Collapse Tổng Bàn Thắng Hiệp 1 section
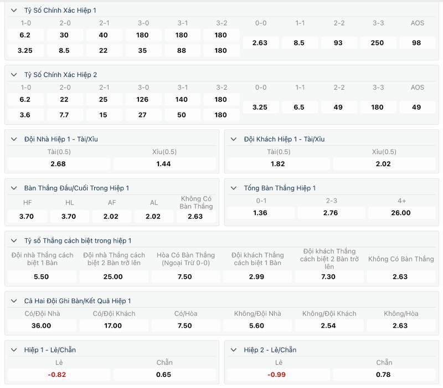 (233, 188)
